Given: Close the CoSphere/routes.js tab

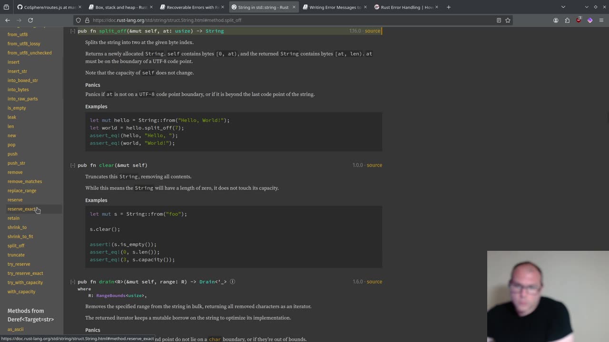Looking at the screenshot, I should click(x=80, y=7).
